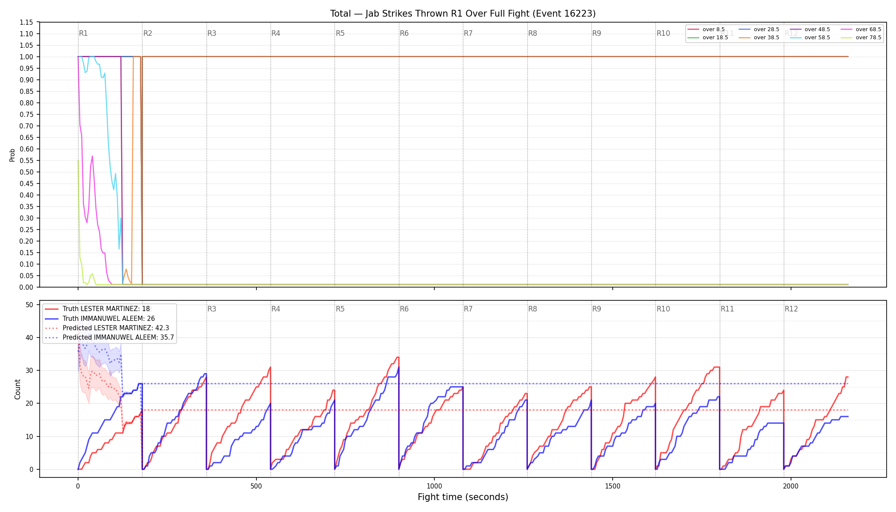This screenshot has height=512, width=896.
Task: Click the 1000 tick on the time axis
Action: coord(434,486)
